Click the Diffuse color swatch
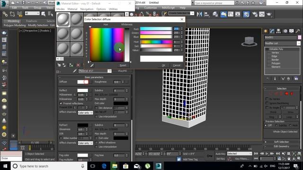303x170 pixels. [83, 82]
